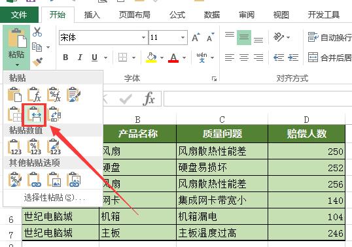Select the Format Painter brush icon
Image resolution: width=352 pixels, height=247 pixels.
37,62
